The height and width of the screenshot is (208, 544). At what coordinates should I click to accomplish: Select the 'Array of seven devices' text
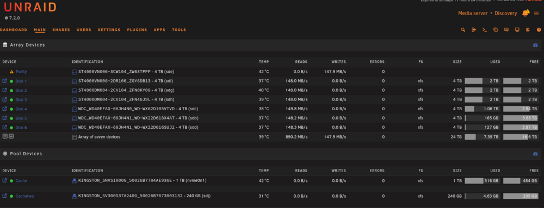click(99, 137)
